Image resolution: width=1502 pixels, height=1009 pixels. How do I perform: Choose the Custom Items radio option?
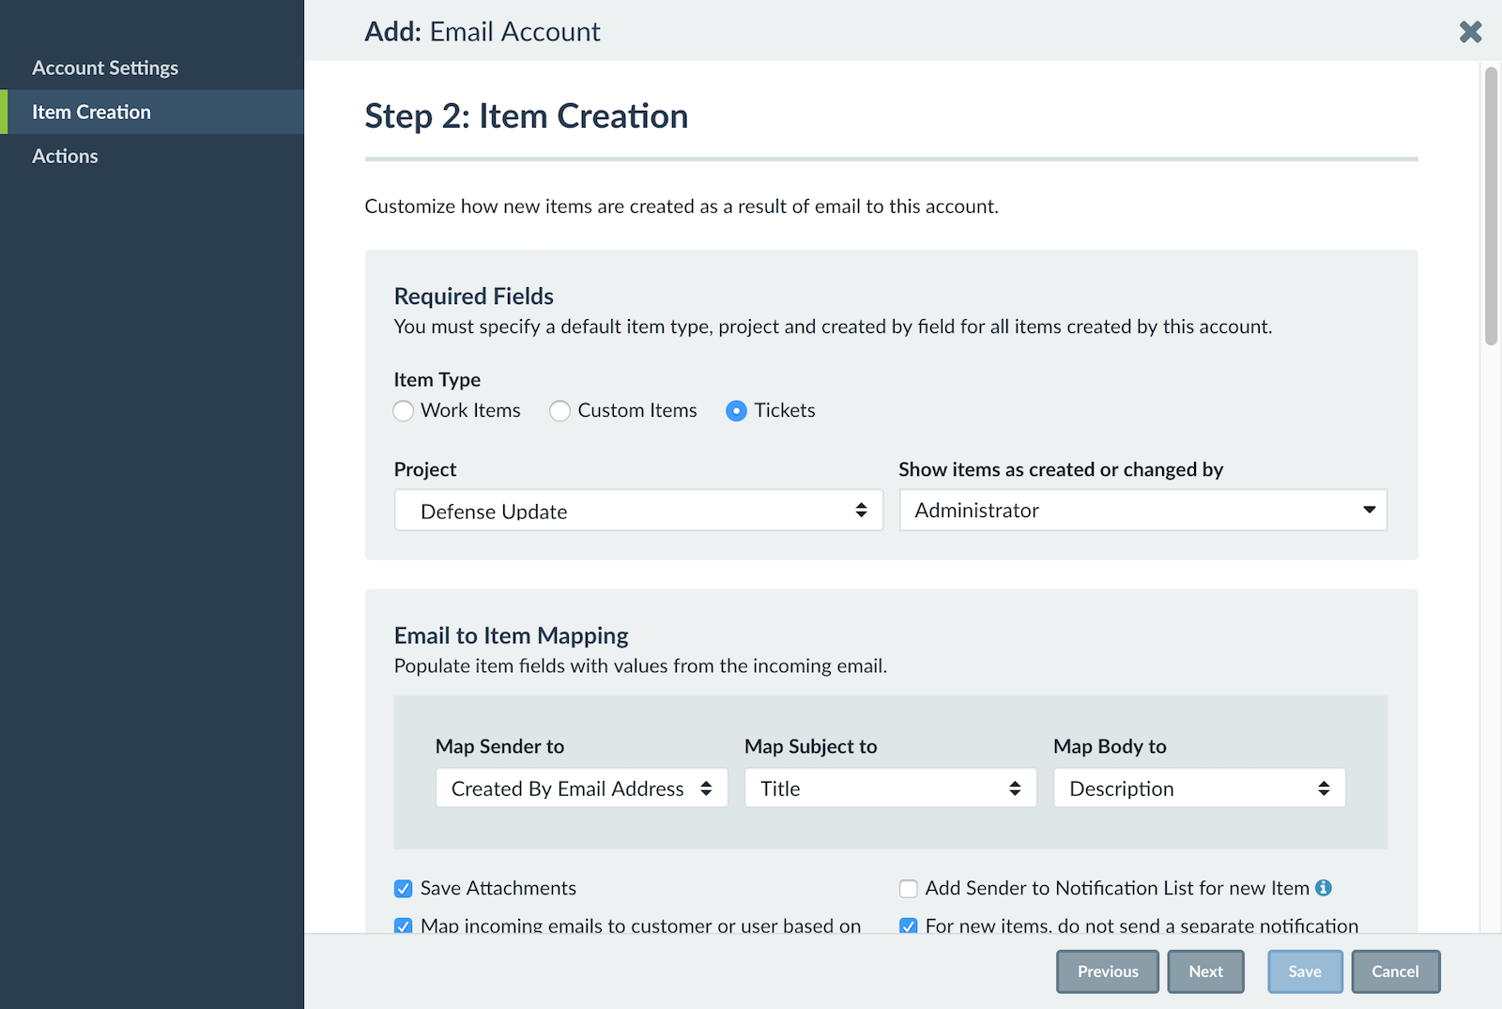pos(560,411)
